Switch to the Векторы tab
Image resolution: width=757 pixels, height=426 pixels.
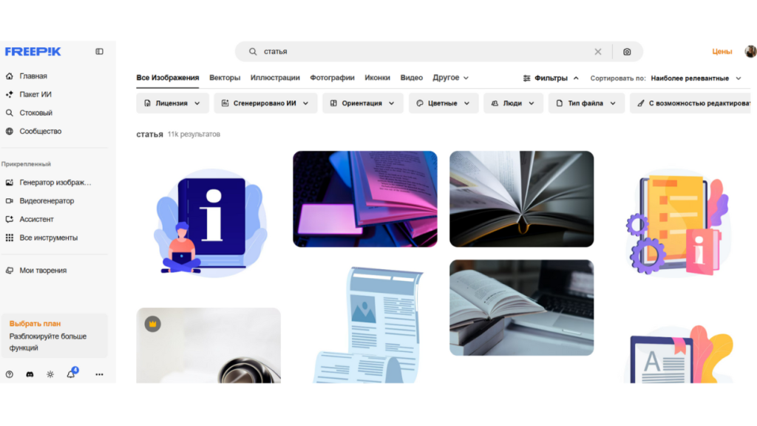[225, 78]
